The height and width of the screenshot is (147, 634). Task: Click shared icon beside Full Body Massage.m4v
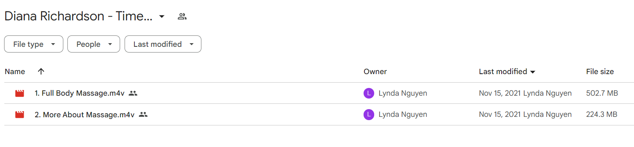[x=133, y=93]
